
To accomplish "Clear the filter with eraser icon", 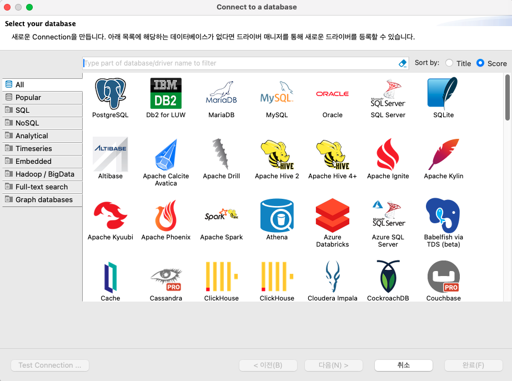I will (x=403, y=63).
